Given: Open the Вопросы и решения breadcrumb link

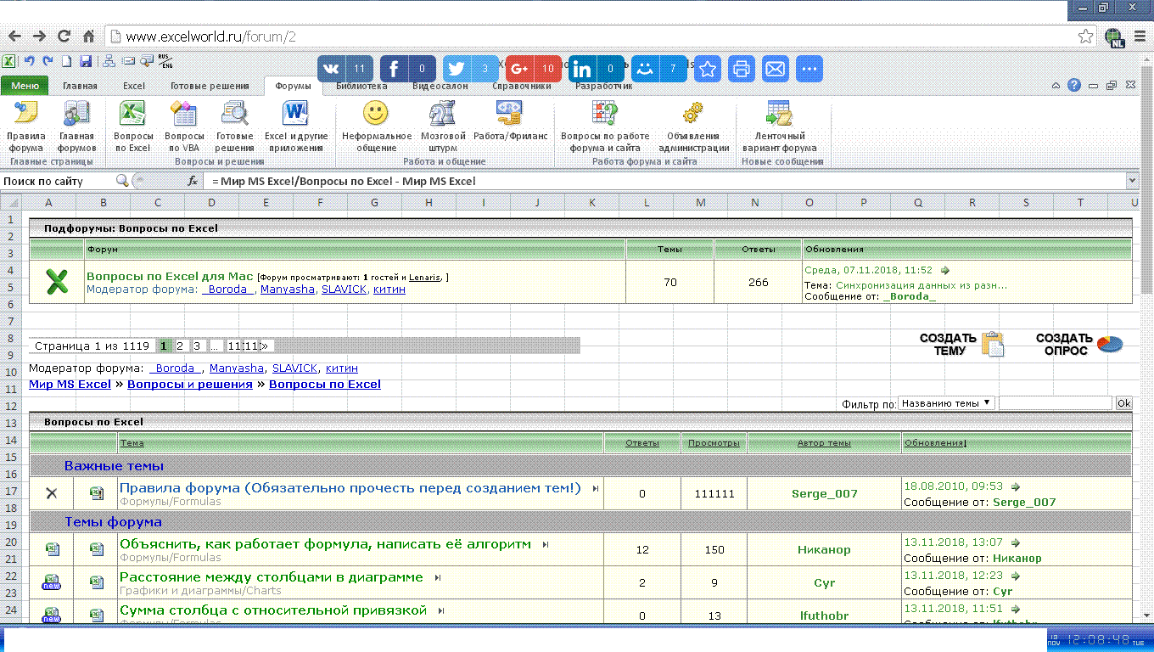Looking at the screenshot, I should (190, 385).
